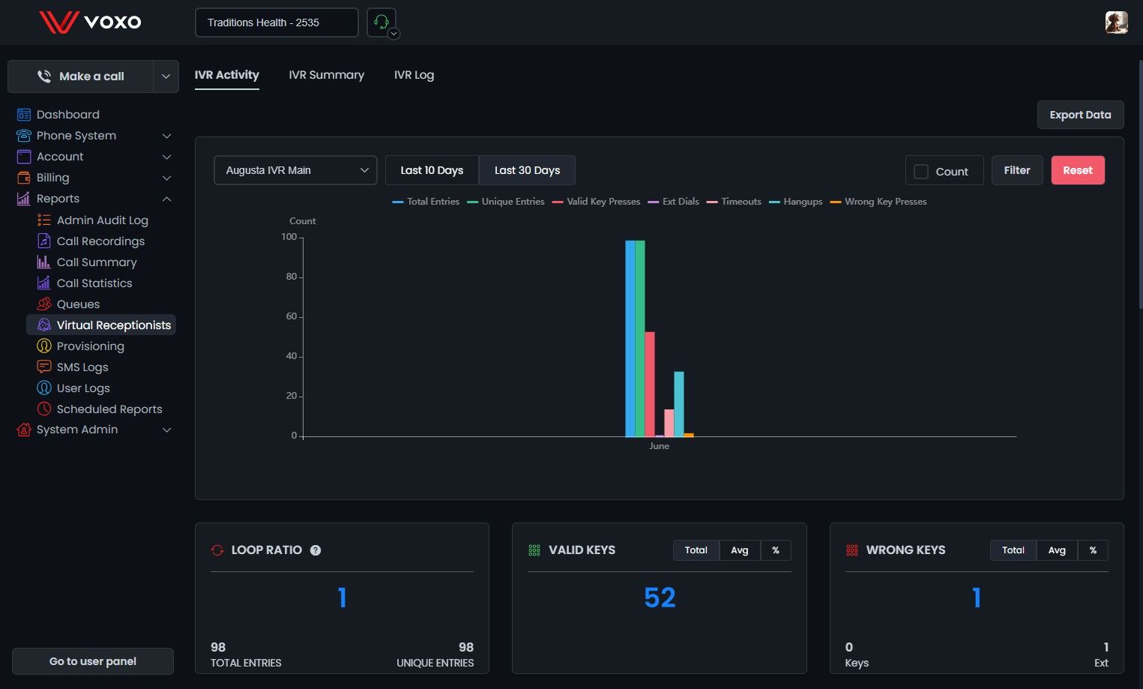Switch Wrong Keys to percent view
Image resolution: width=1143 pixels, height=689 pixels.
click(x=1093, y=550)
